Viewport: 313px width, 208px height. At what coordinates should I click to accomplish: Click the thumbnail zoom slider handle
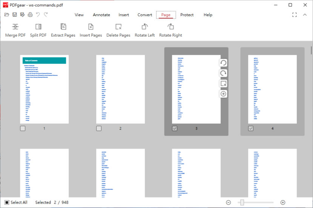(242, 202)
